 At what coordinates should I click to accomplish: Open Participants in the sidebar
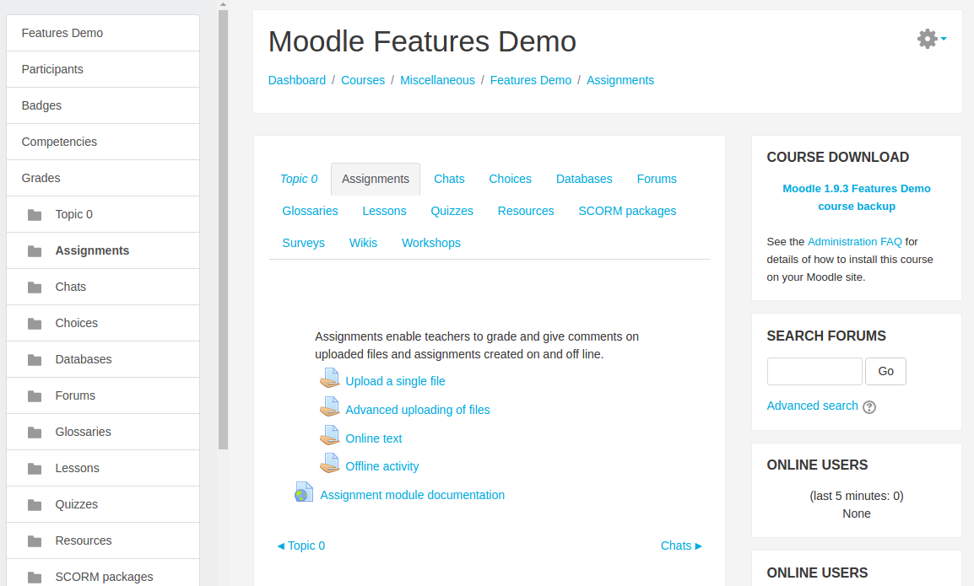coord(103,69)
